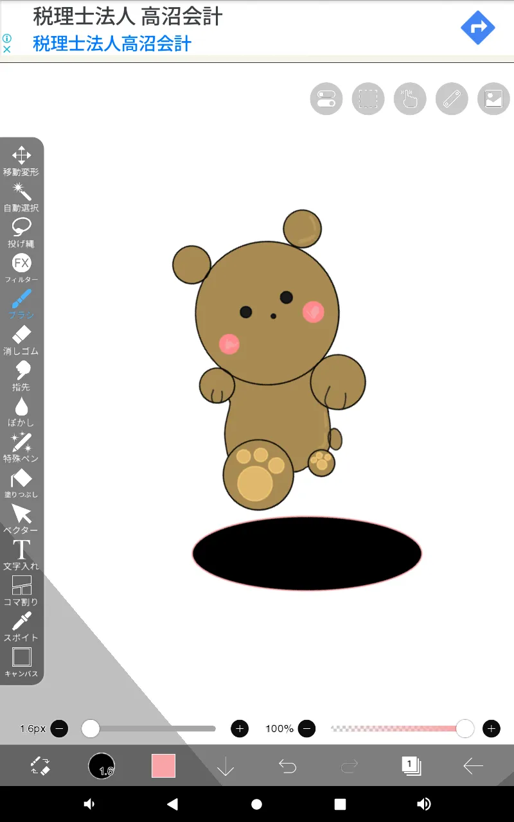514x822 pixels.
Task: Select the Eraser (消しゴム) tool
Action: 21,340
